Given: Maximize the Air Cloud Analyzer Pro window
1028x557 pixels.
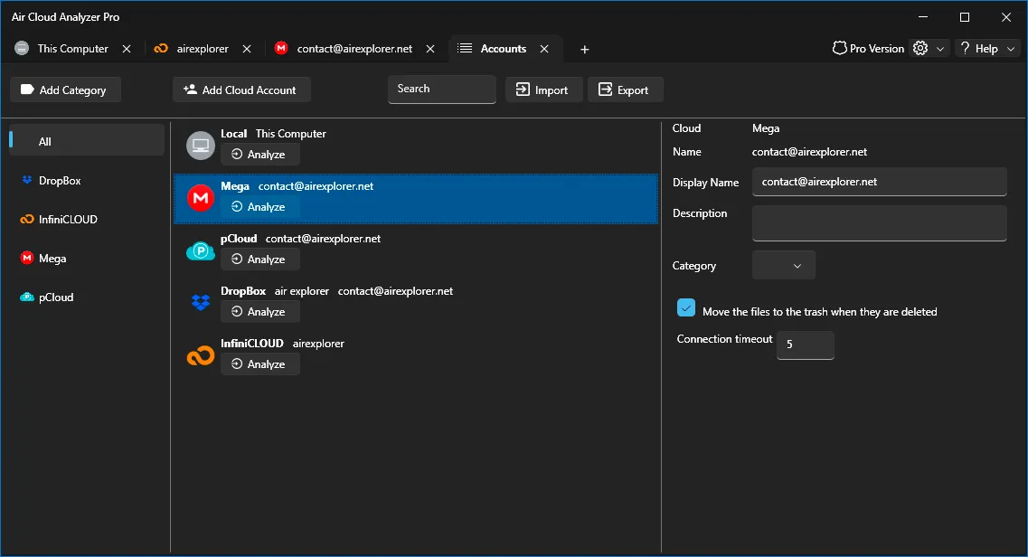Looking at the screenshot, I should [x=965, y=17].
